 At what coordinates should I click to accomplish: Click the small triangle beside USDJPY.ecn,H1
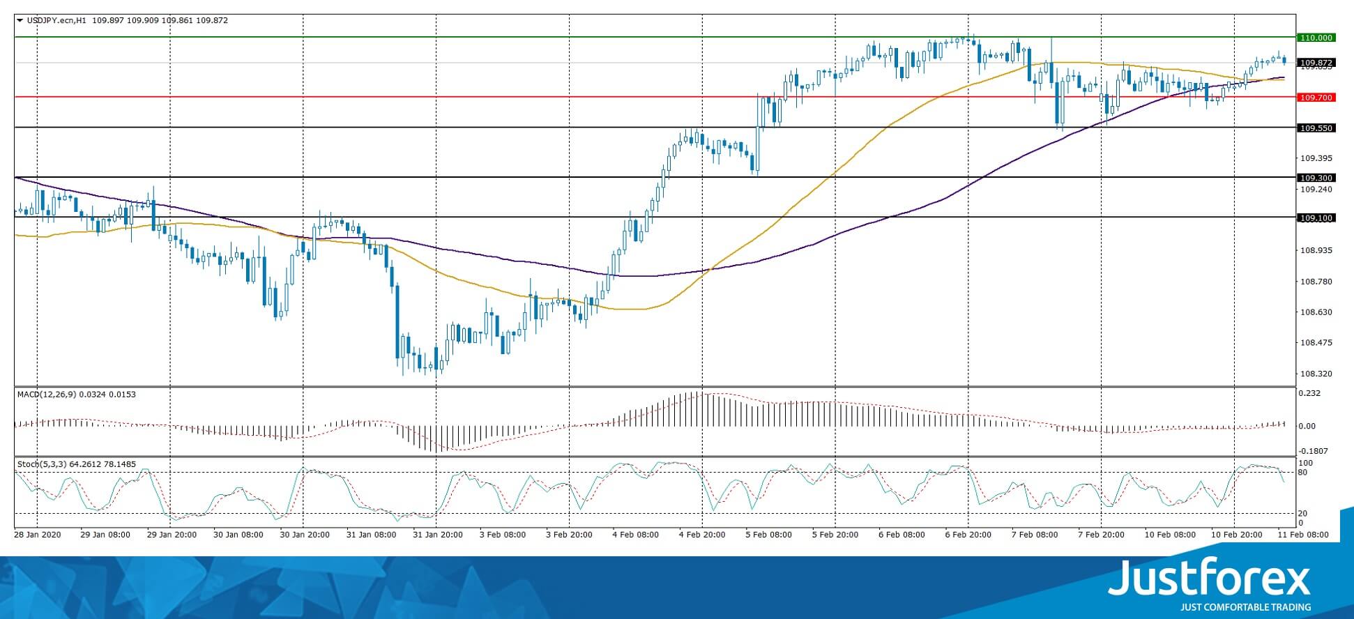pos(20,20)
